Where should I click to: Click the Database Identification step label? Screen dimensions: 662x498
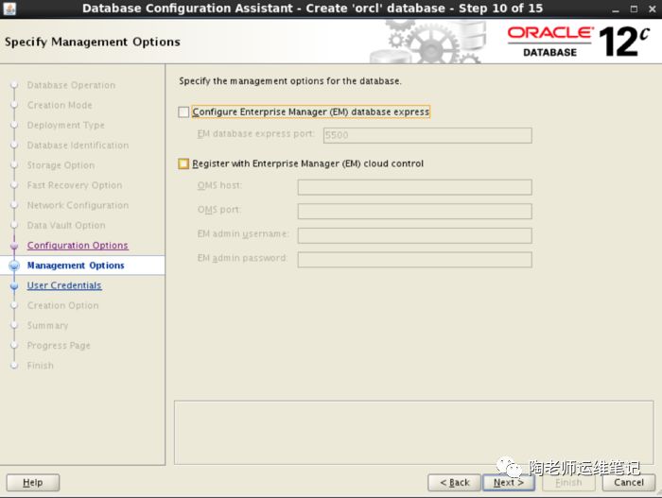(78, 146)
